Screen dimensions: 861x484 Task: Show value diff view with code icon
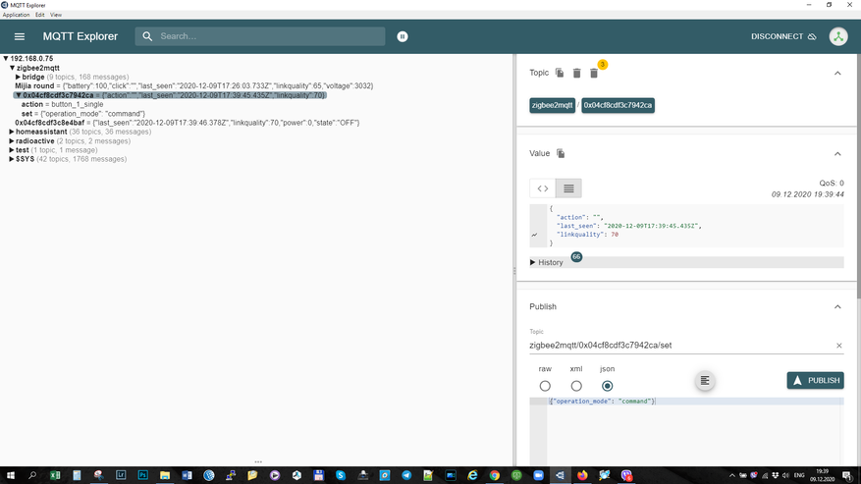coord(543,188)
